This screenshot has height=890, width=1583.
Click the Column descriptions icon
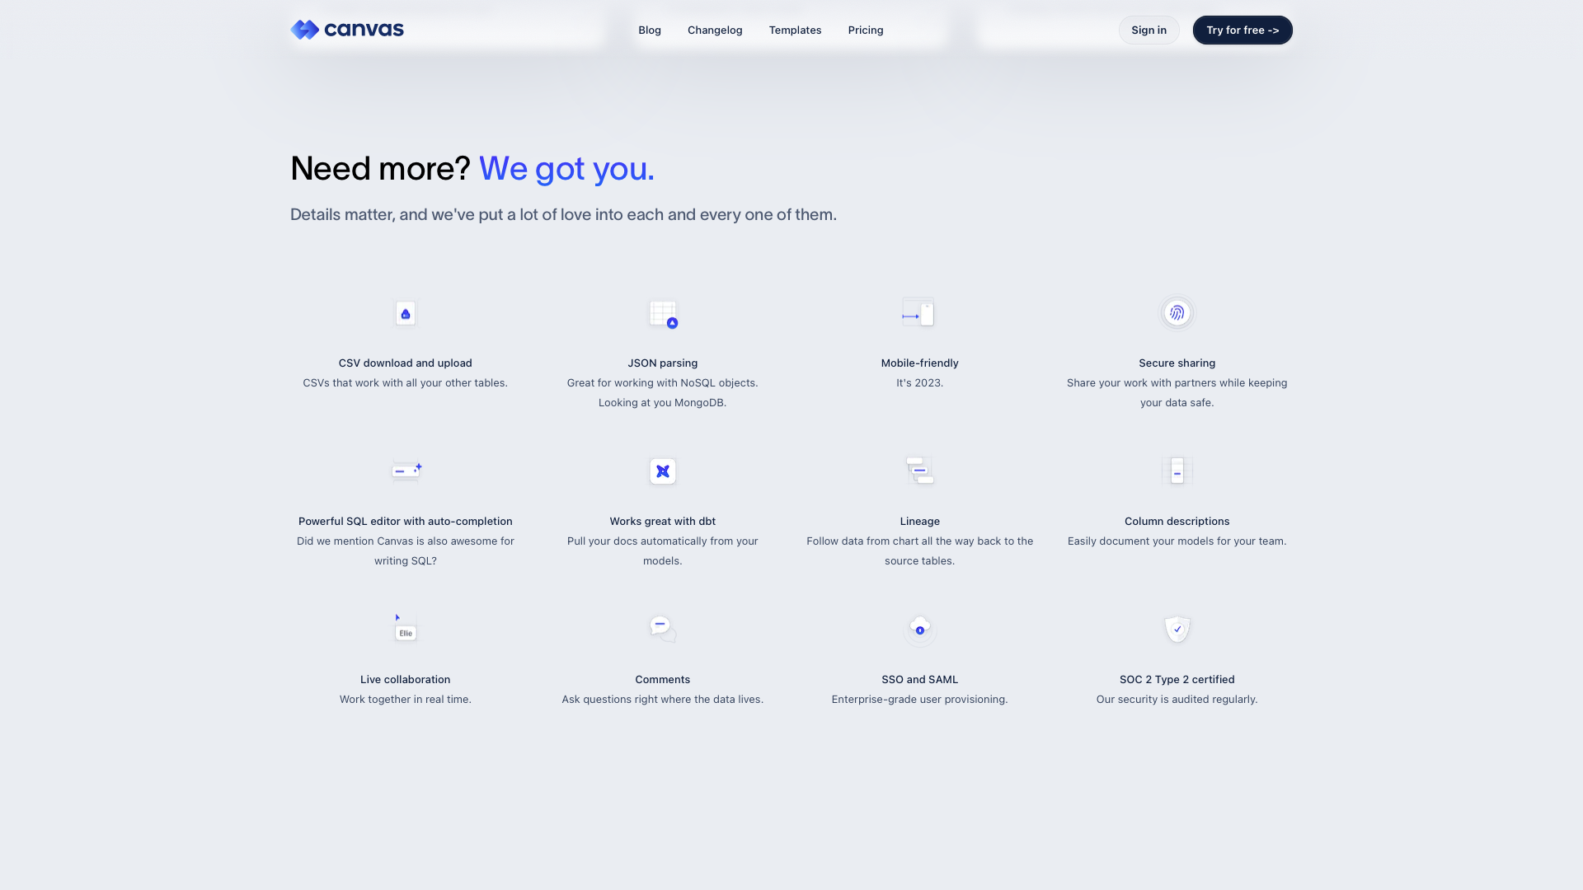click(1177, 471)
